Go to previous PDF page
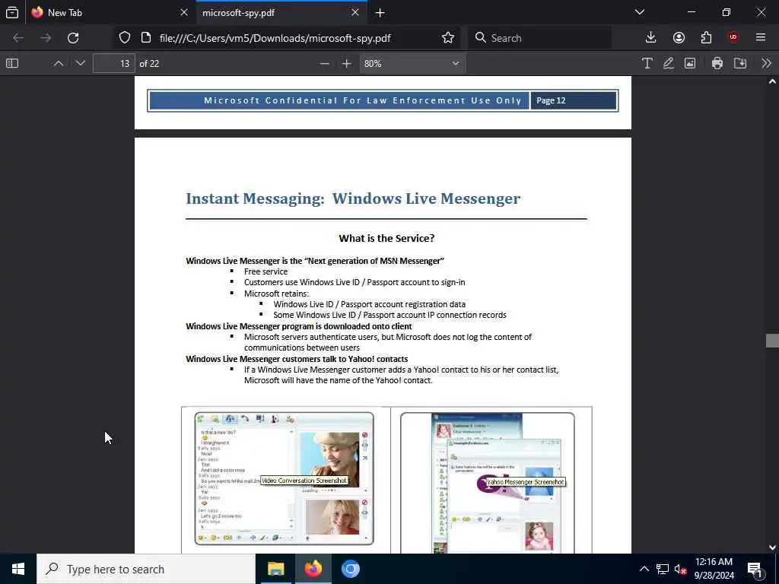779x584 pixels. point(58,64)
